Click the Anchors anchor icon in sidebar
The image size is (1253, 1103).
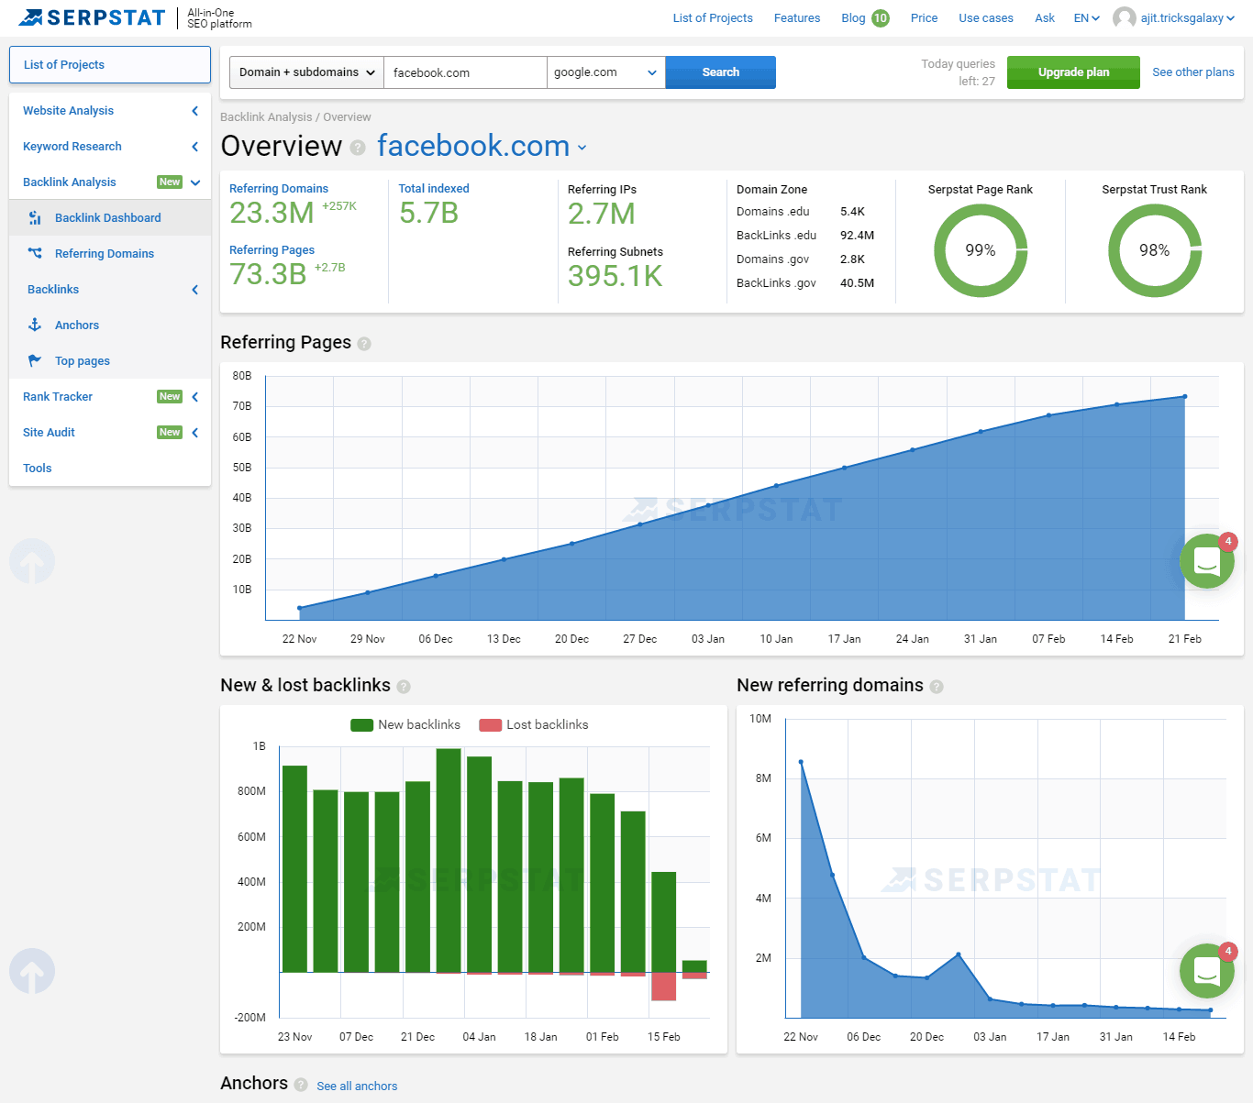(x=35, y=325)
